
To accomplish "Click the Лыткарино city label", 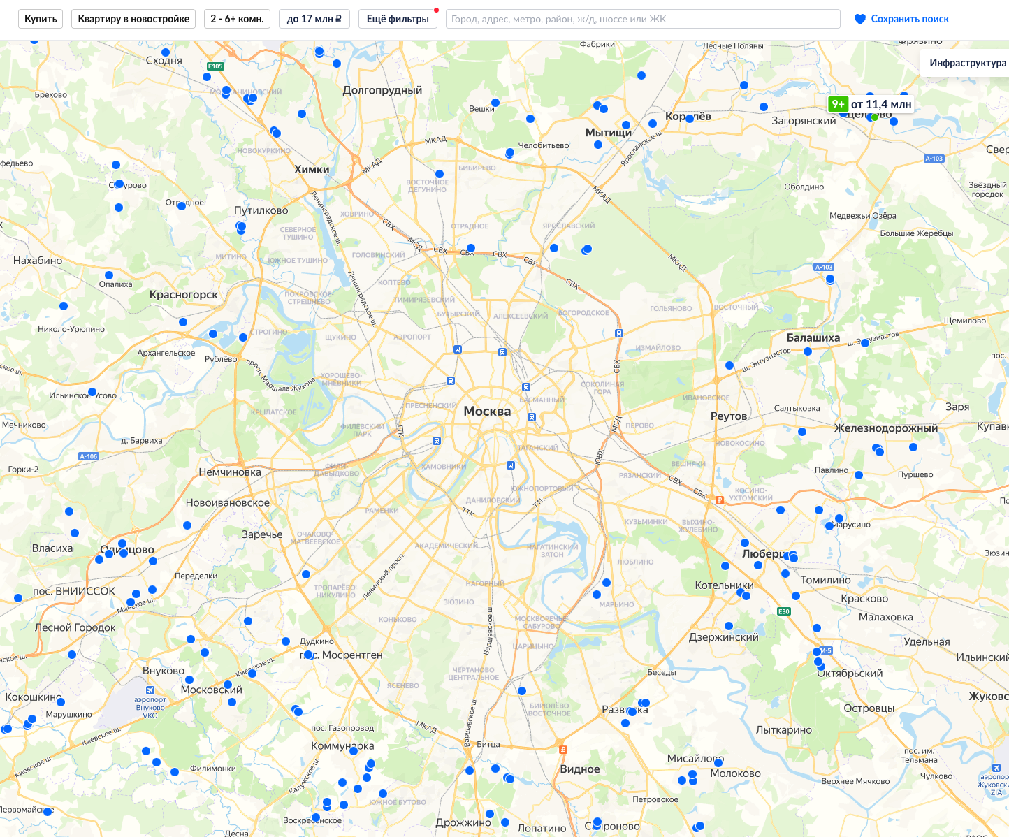I will tap(784, 729).
